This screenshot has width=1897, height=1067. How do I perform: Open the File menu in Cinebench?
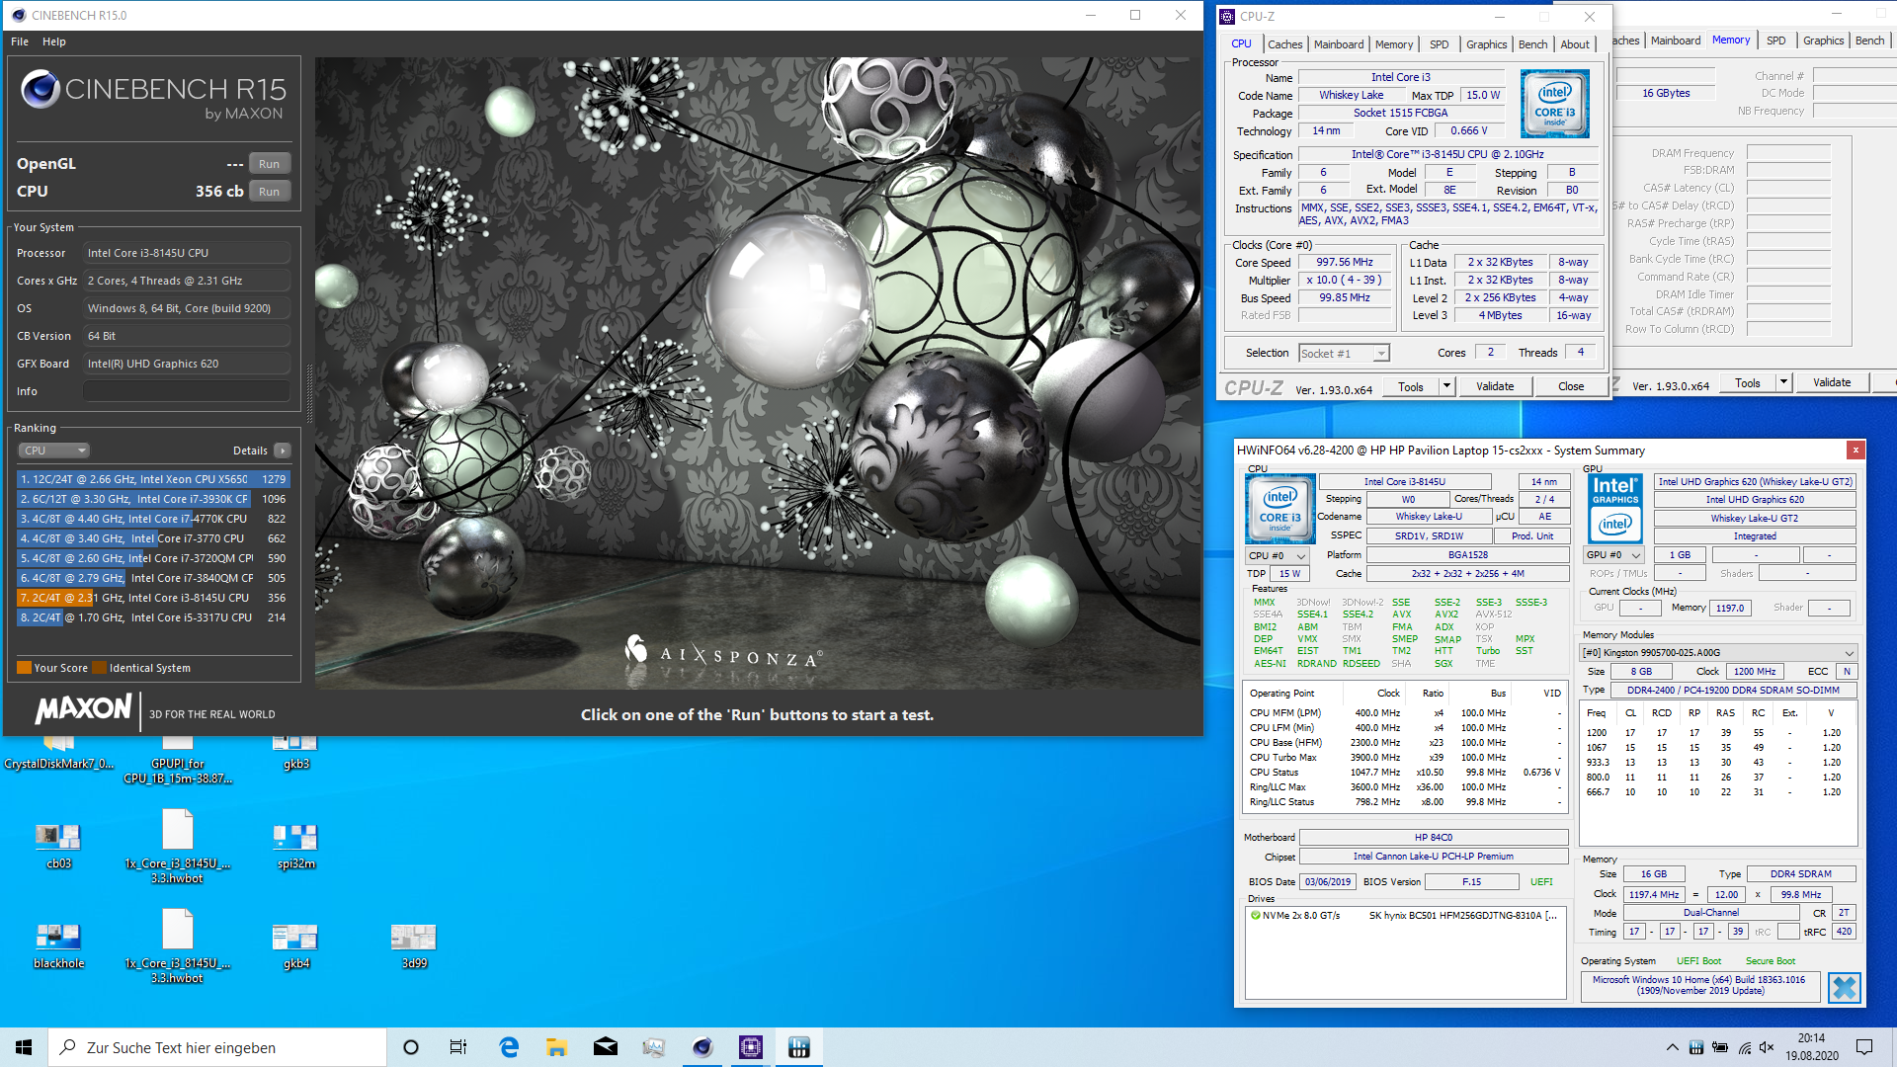tap(20, 41)
